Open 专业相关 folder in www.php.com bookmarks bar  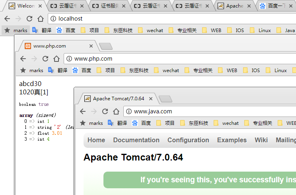(199, 70)
